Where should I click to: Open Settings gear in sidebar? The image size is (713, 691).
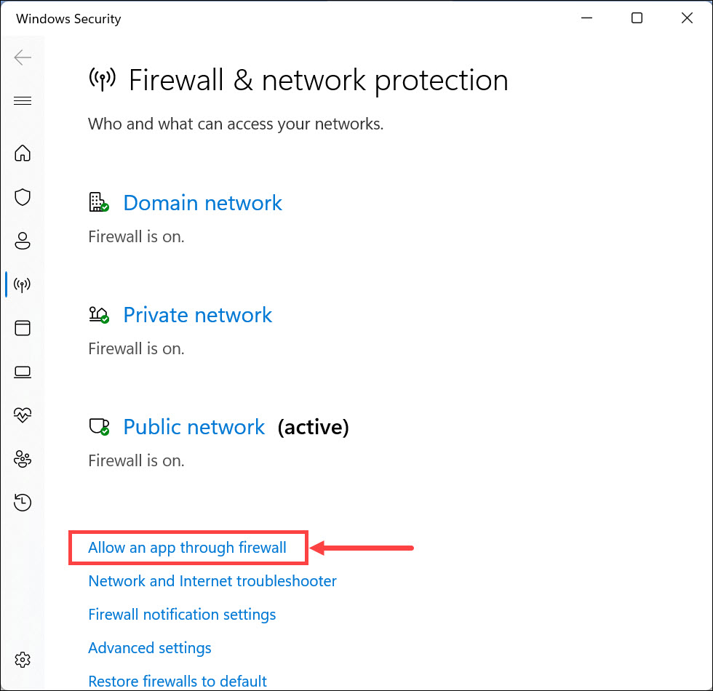point(23,660)
